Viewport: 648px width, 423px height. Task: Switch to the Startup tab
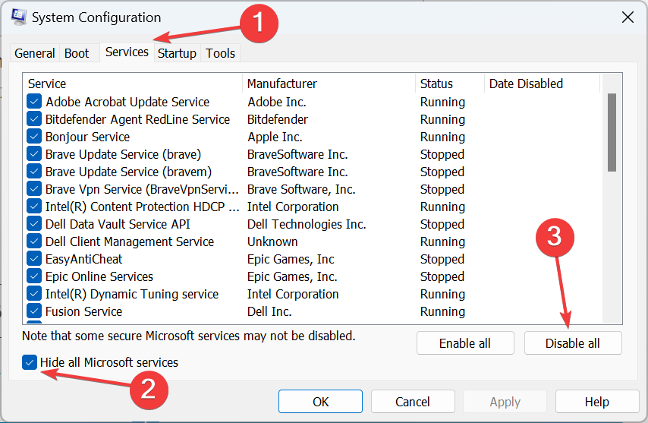point(177,53)
